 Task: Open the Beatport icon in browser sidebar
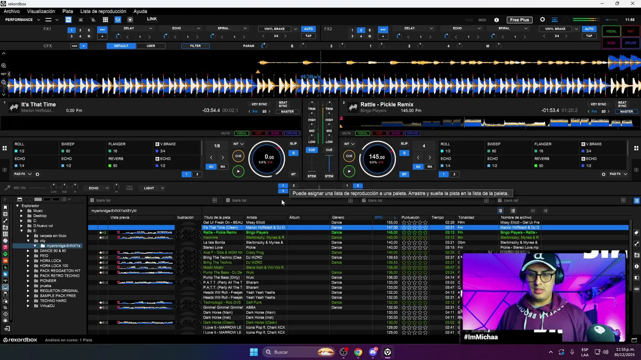coord(6,267)
